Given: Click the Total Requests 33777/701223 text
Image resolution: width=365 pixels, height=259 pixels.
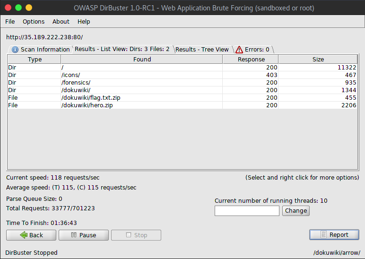Looking at the screenshot, I should pyautogui.click(x=51, y=208).
